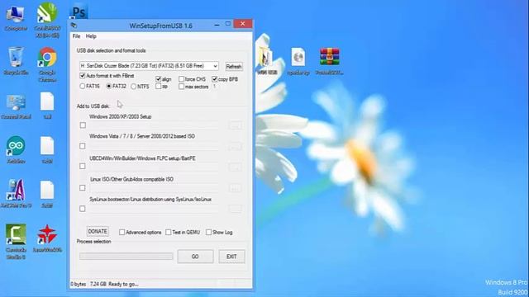This screenshot has width=529, height=297.
Task: Click browse button for Windows 2000/XP/2003 Setup
Action: [x=235, y=125]
